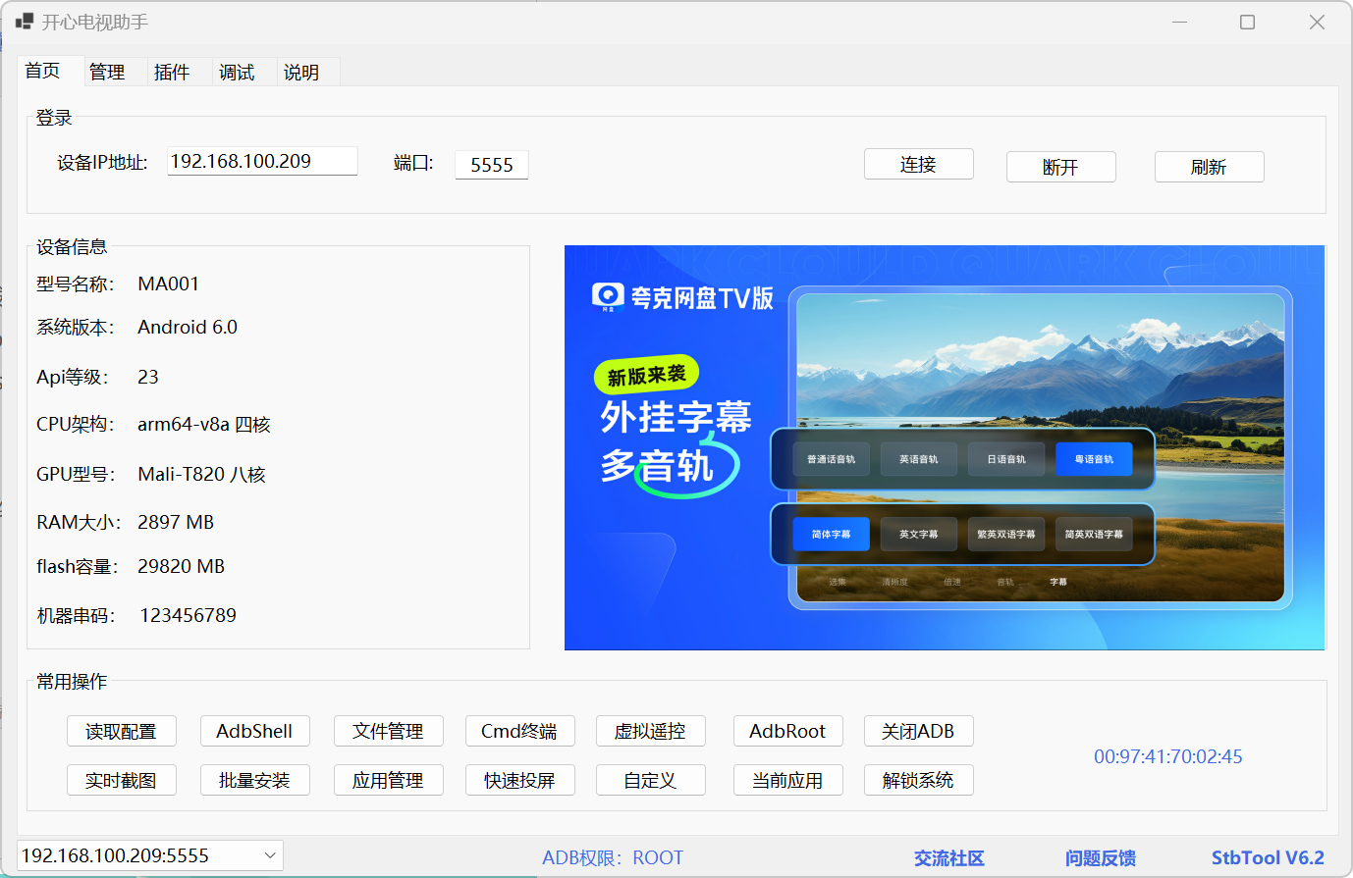Viewport: 1353px width, 878px height.
Task: Click the 夸克网盘TV版 banner image
Action: tap(945, 447)
